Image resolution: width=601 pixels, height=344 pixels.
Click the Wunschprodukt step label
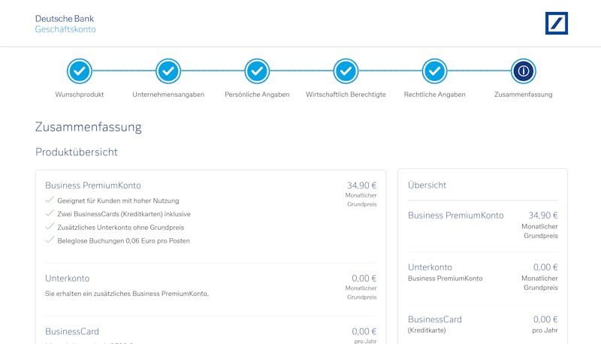pos(80,95)
